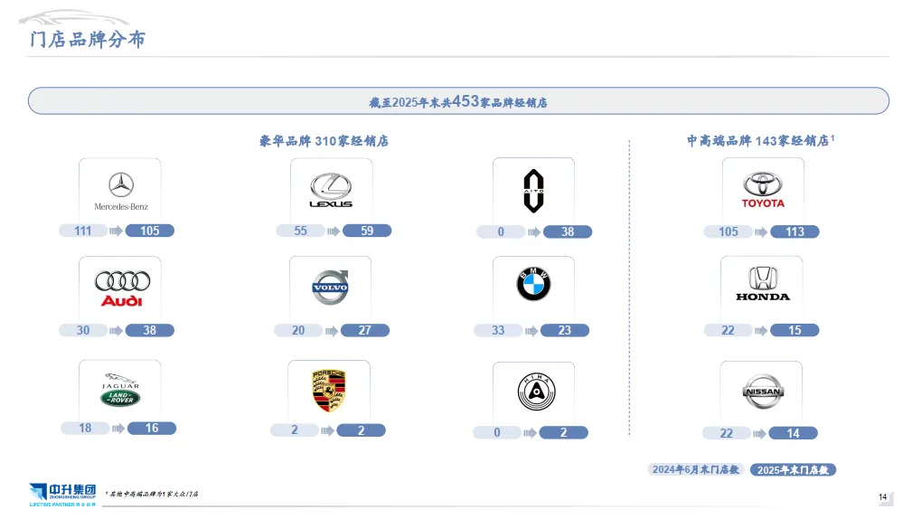The height and width of the screenshot is (519, 903).
Task: Click the Lexus logo
Action: (331, 190)
